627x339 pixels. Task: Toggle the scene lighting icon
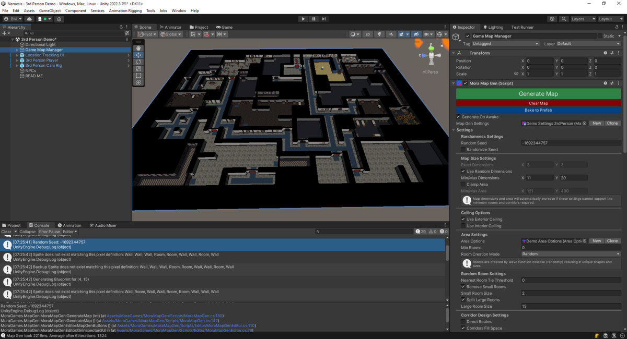coord(379,34)
